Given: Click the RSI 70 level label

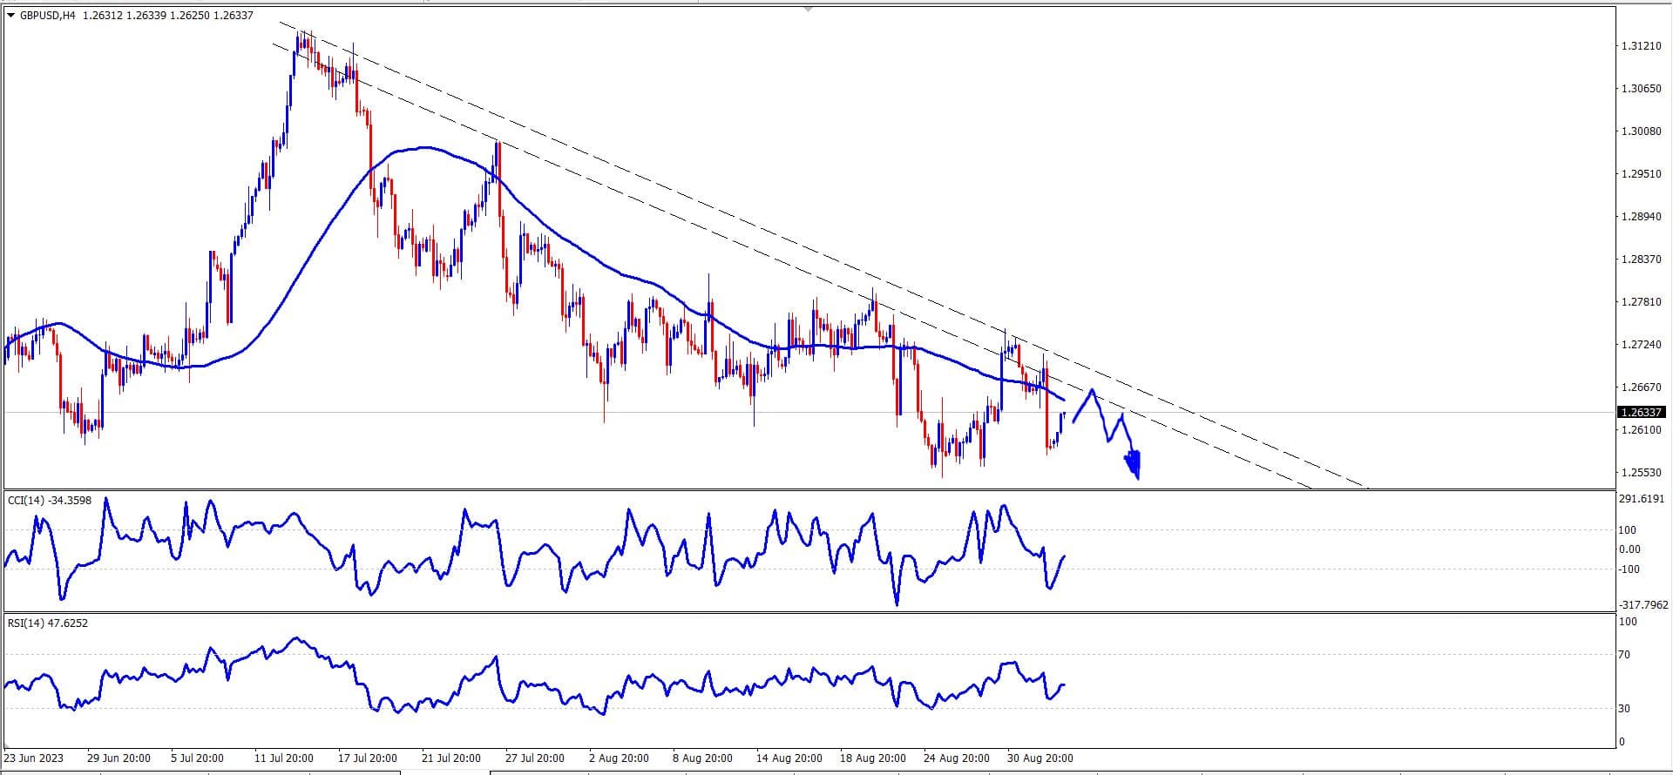Looking at the screenshot, I should [x=1623, y=654].
